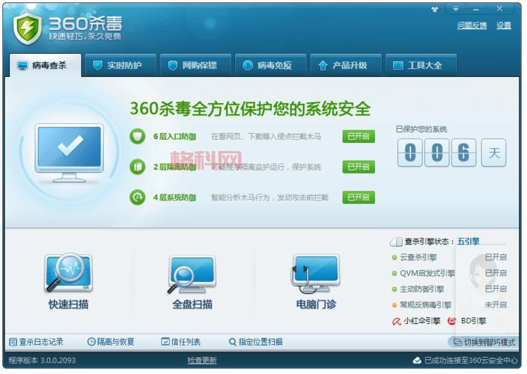
Task: Switch to the 网购保镖 tab
Action: [196, 65]
